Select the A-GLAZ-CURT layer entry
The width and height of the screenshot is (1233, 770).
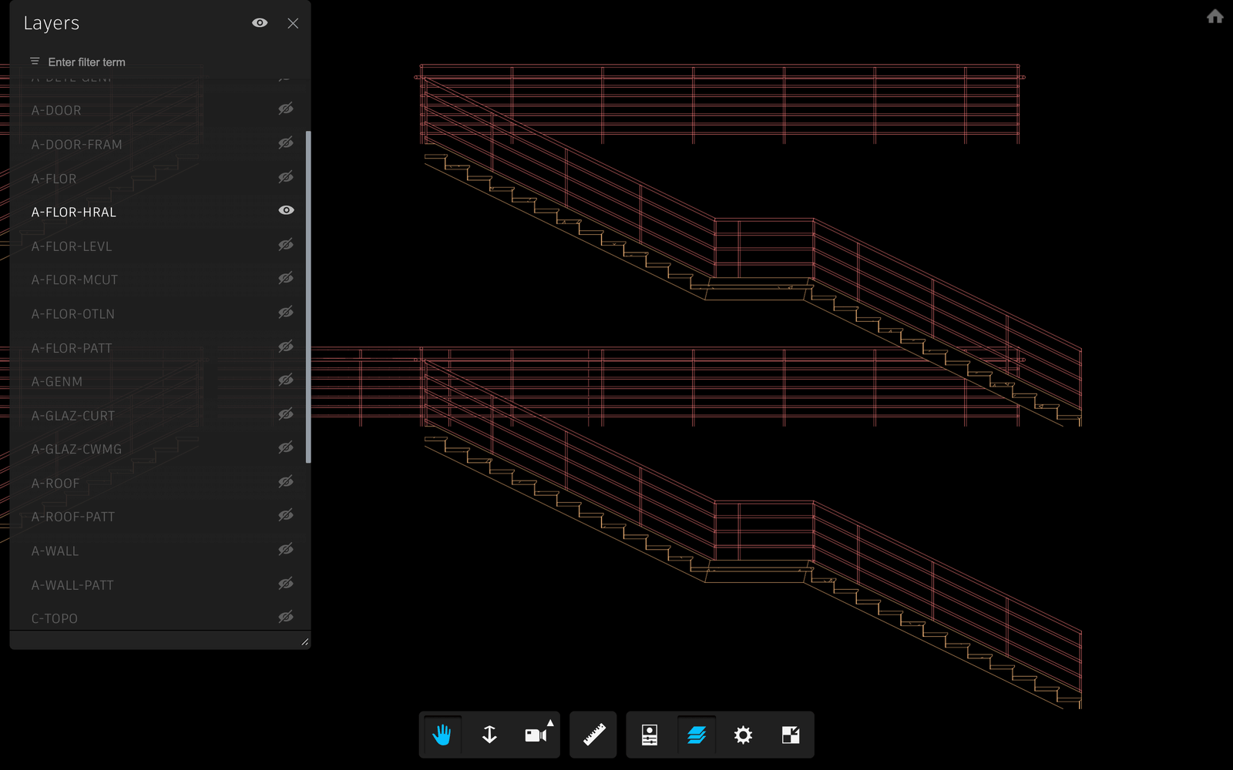pos(73,415)
